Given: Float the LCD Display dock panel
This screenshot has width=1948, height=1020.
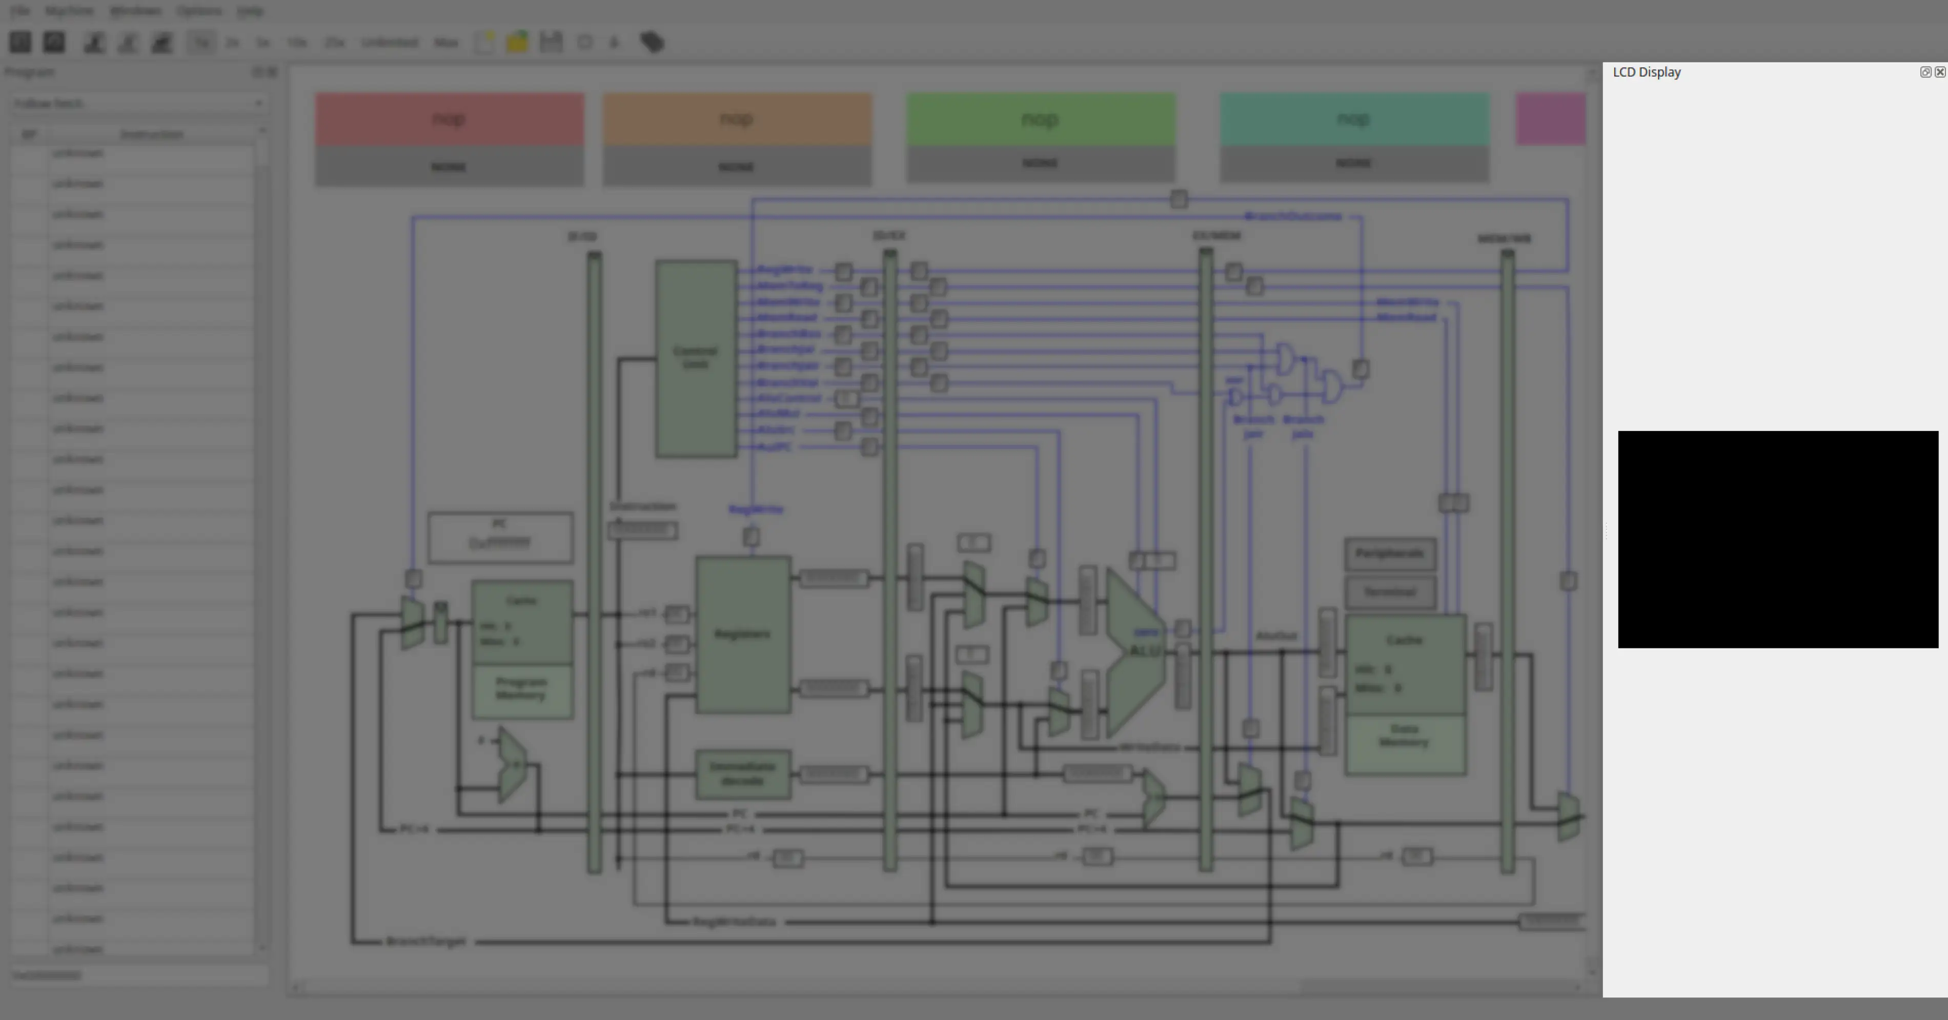Looking at the screenshot, I should click(1925, 72).
